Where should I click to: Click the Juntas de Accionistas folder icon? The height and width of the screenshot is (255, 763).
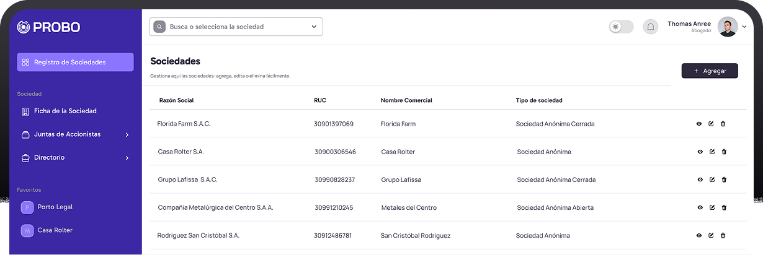(x=25, y=134)
